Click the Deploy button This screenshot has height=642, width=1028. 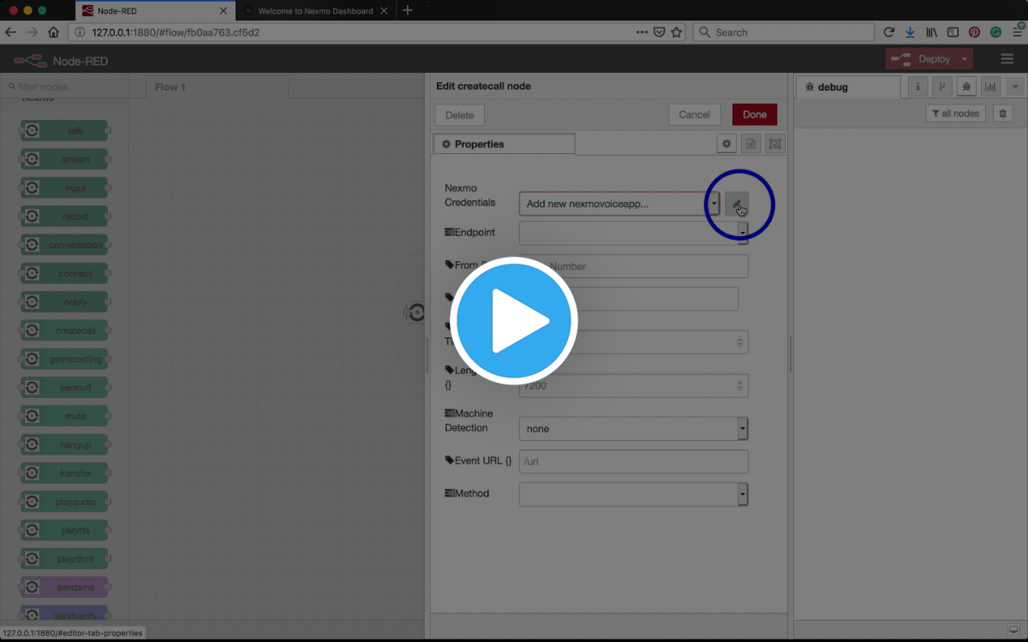tap(922, 59)
